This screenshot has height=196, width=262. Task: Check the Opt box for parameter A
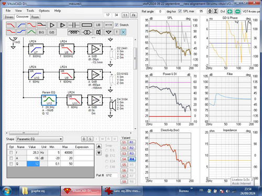click(x=11, y=158)
